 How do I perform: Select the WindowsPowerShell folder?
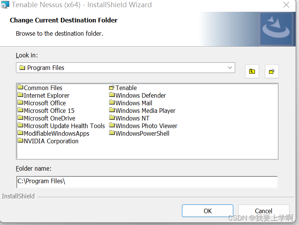click(139, 133)
